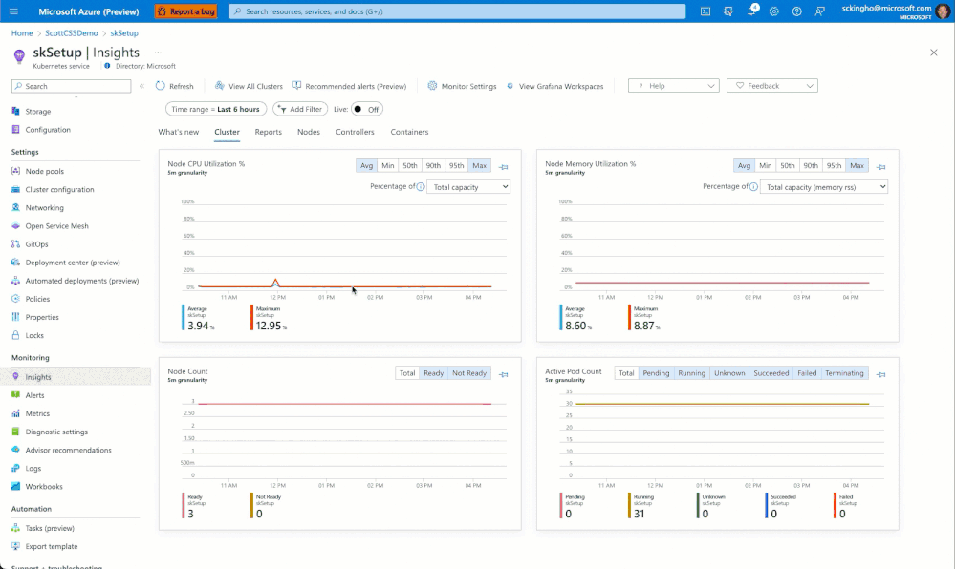The height and width of the screenshot is (569, 955).
Task: Switch to the Controllers tab
Action: click(x=355, y=132)
